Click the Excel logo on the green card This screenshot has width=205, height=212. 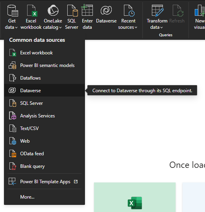pyautogui.click(x=135, y=203)
